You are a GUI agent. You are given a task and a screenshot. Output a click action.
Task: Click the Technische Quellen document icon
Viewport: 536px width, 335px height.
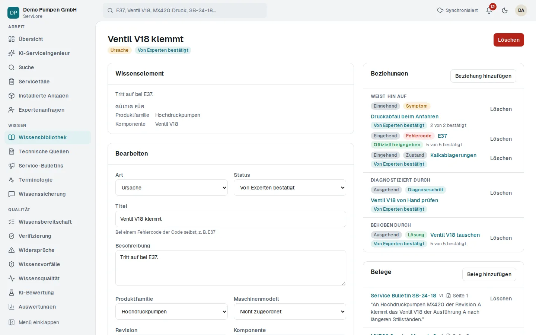[x=12, y=151]
